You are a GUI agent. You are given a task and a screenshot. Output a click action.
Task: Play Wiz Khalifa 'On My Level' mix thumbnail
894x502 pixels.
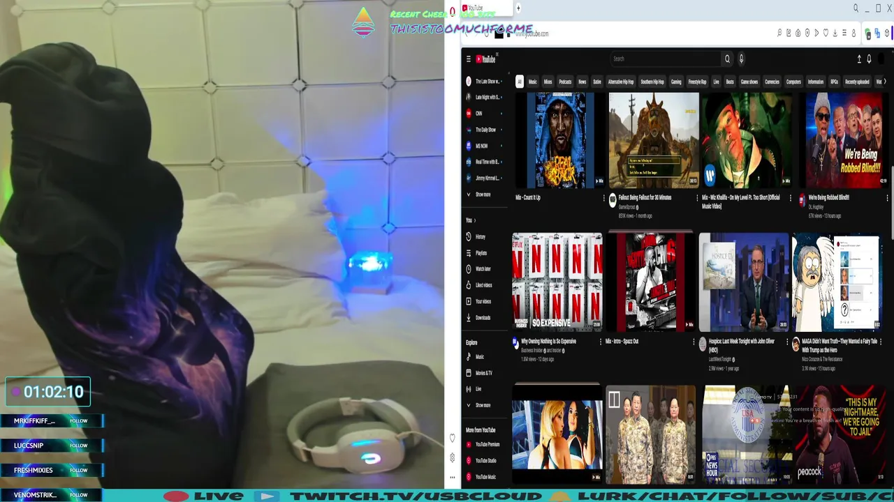coord(747,140)
